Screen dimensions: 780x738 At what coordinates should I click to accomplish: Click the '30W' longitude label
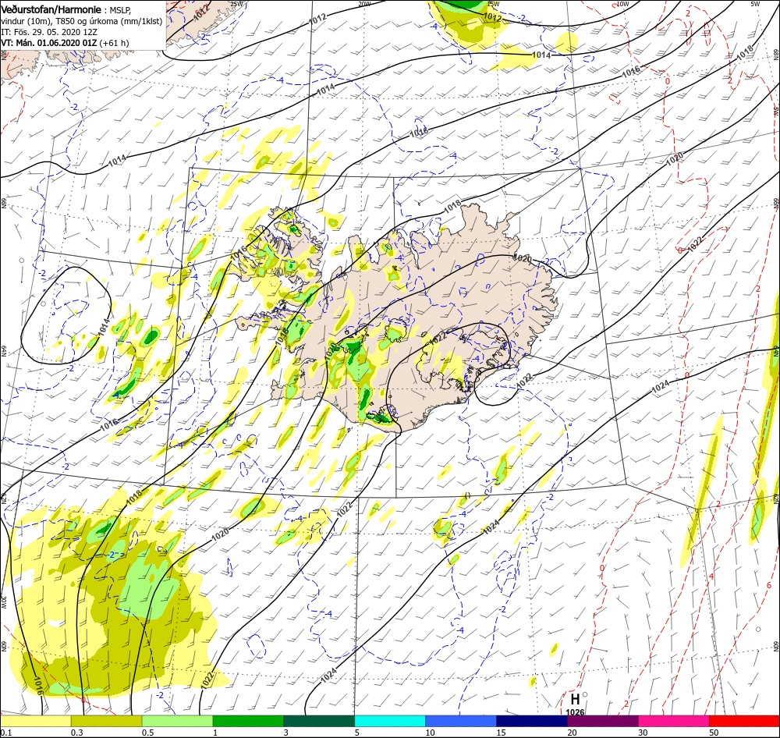point(3,602)
